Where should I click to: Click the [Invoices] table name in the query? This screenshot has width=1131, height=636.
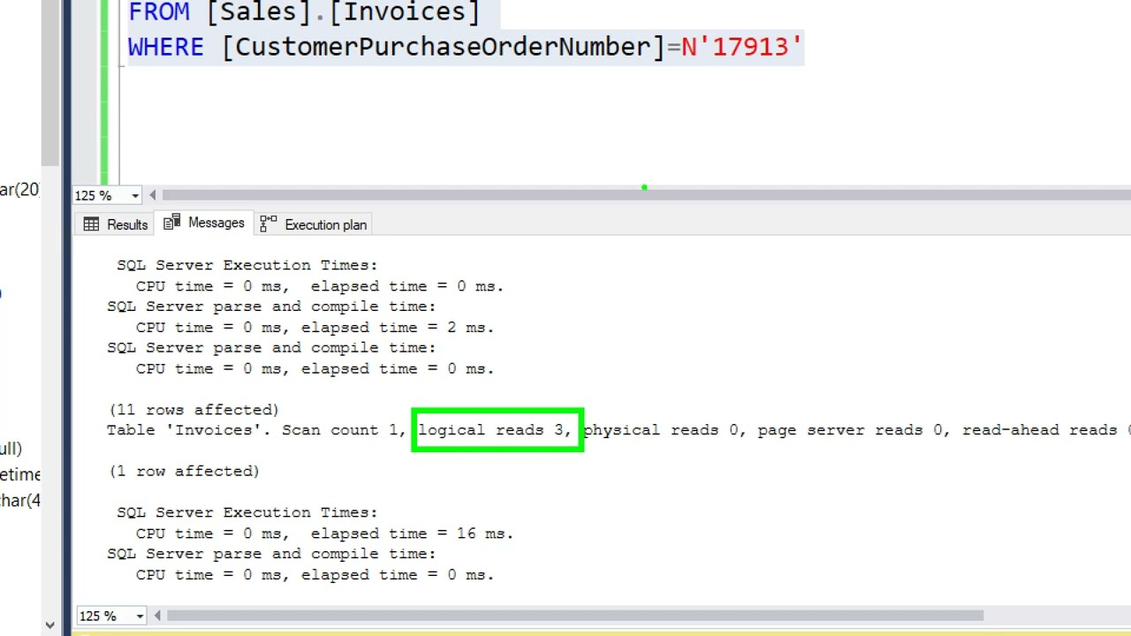point(404,11)
